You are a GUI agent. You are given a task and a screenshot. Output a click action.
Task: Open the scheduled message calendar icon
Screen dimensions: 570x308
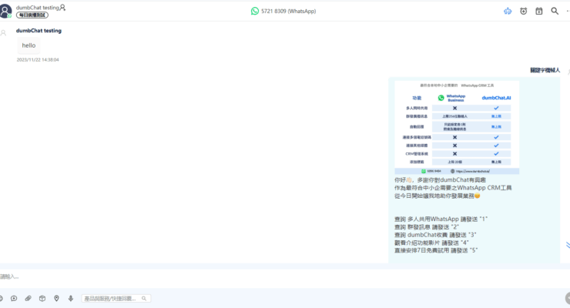pos(539,12)
